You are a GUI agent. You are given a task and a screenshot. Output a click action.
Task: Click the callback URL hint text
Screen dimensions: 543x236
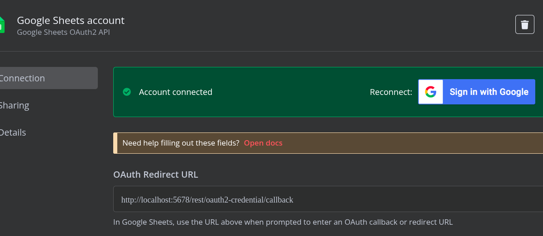[x=283, y=222]
